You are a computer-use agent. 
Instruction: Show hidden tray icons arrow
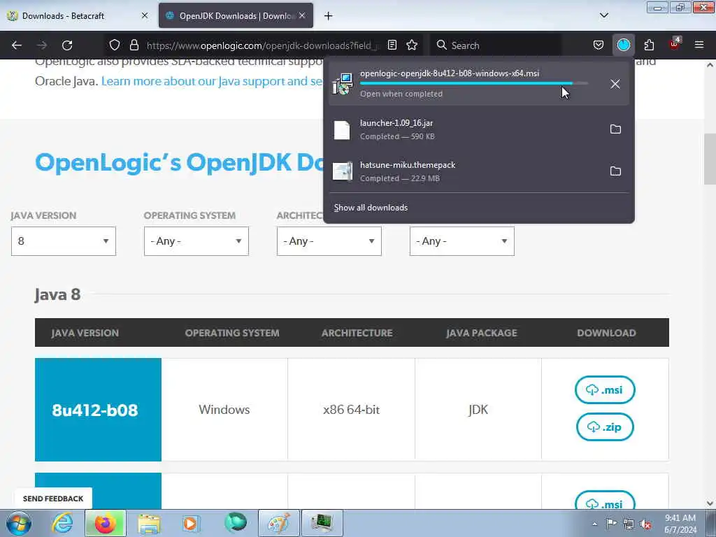pyautogui.click(x=594, y=524)
